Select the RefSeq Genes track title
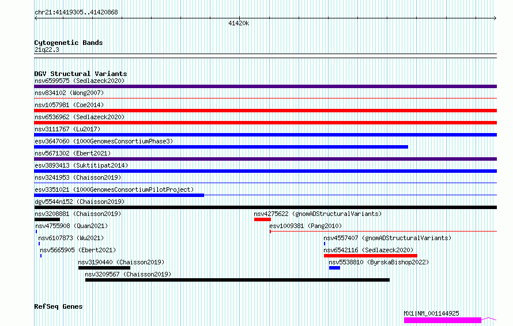513x326 pixels. [58, 306]
